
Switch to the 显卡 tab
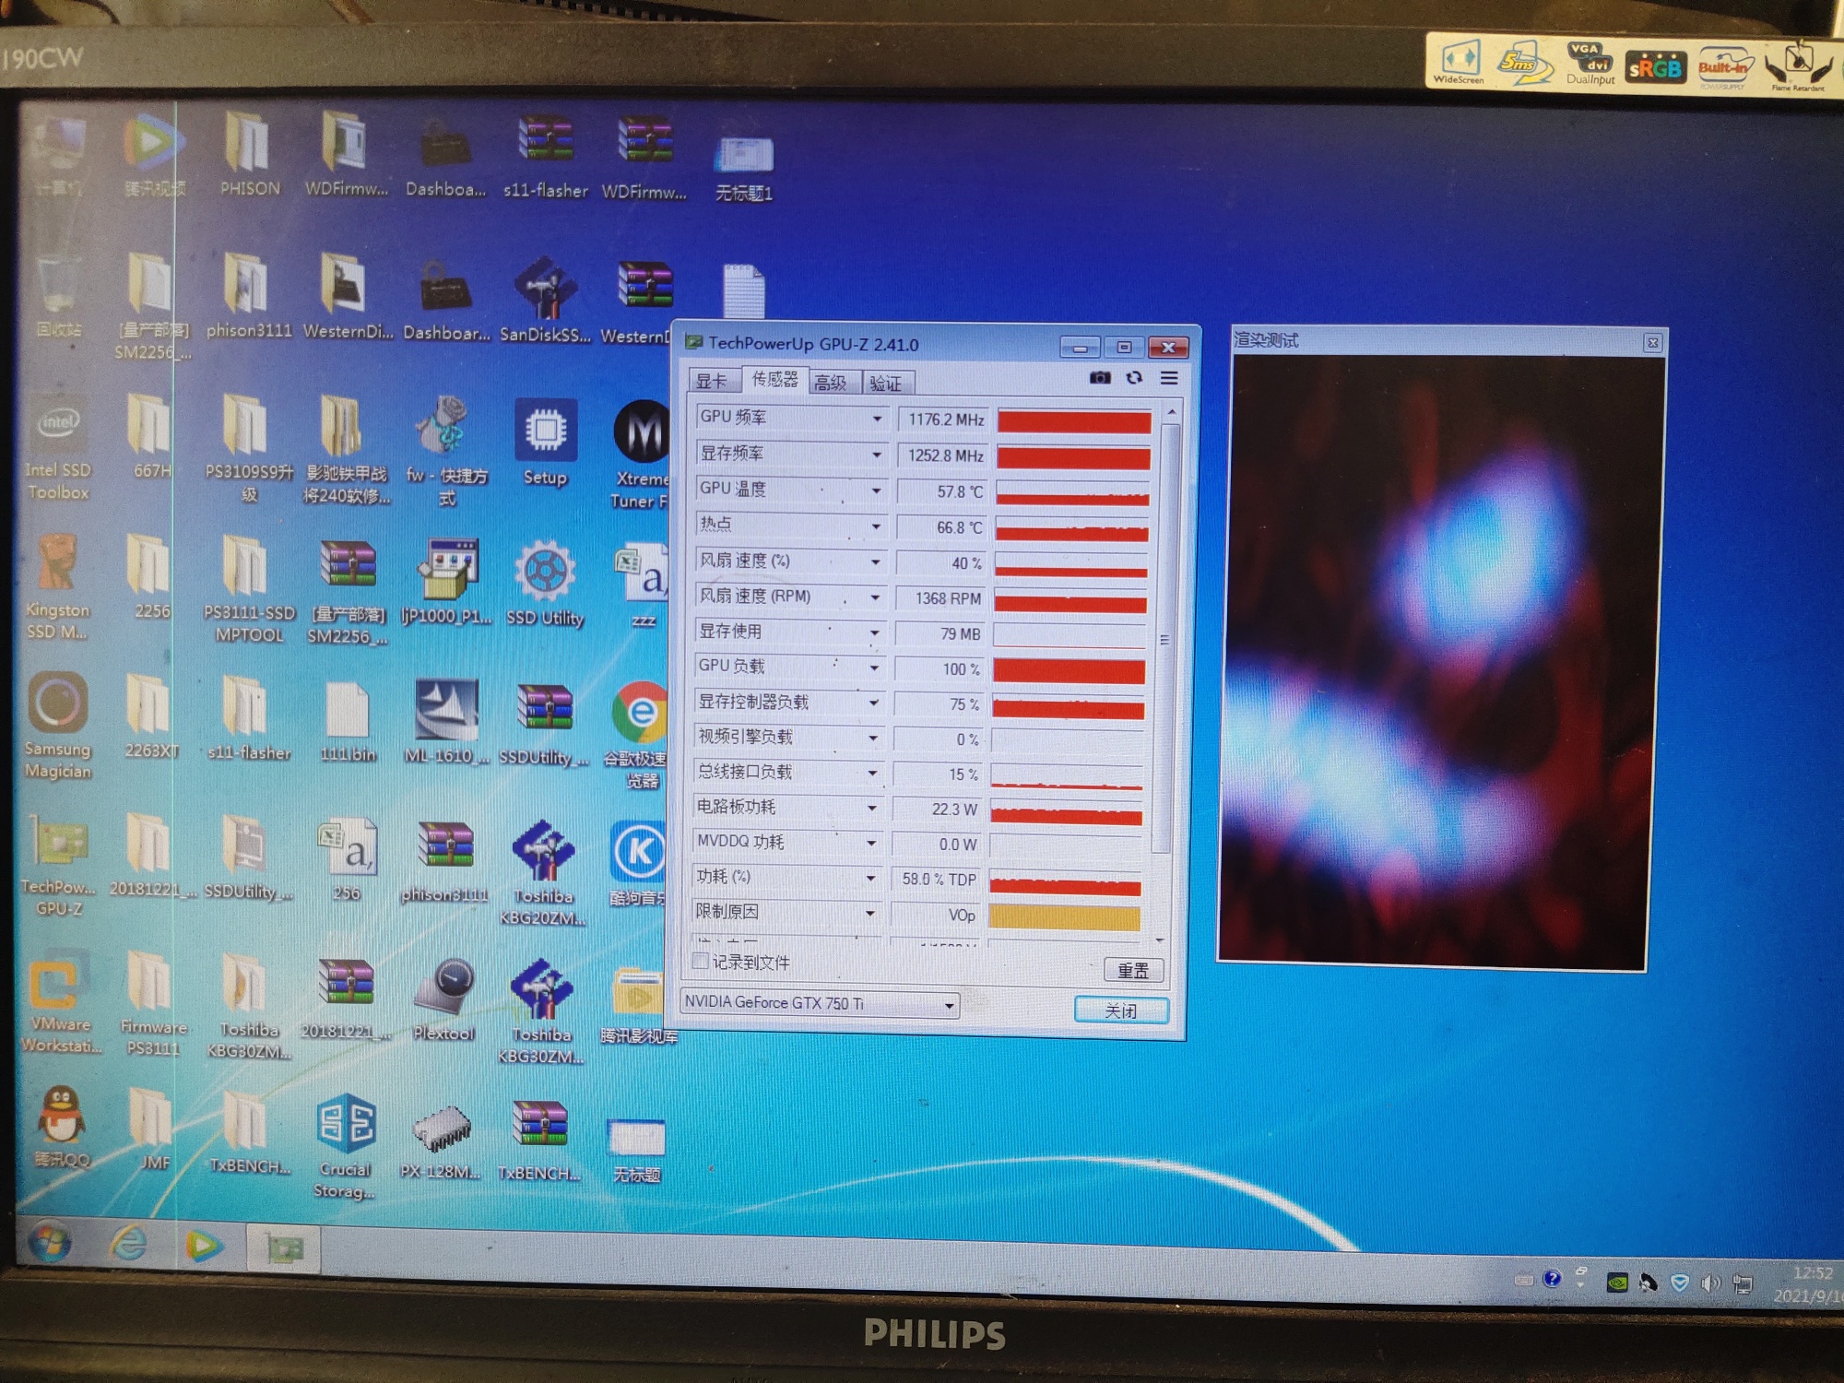pos(712,382)
